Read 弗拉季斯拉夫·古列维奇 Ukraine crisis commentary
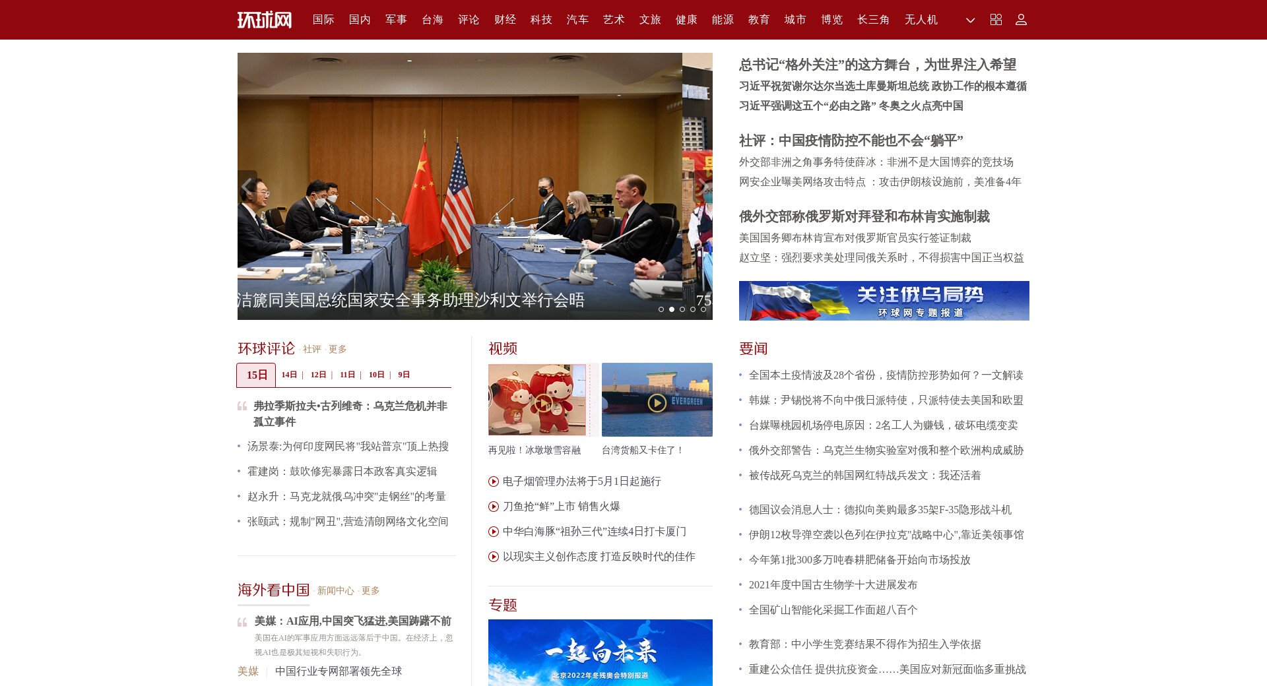Image resolution: width=1267 pixels, height=686 pixels. coord(350,414)
